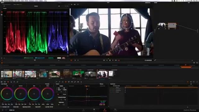Open the Key palette icon
The image size is (199, 112).
tap(72, 82)
